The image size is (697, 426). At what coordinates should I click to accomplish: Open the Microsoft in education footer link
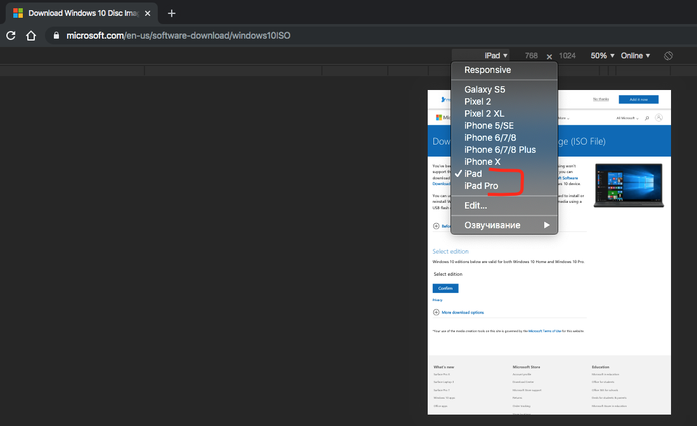(x=605, y=375)
